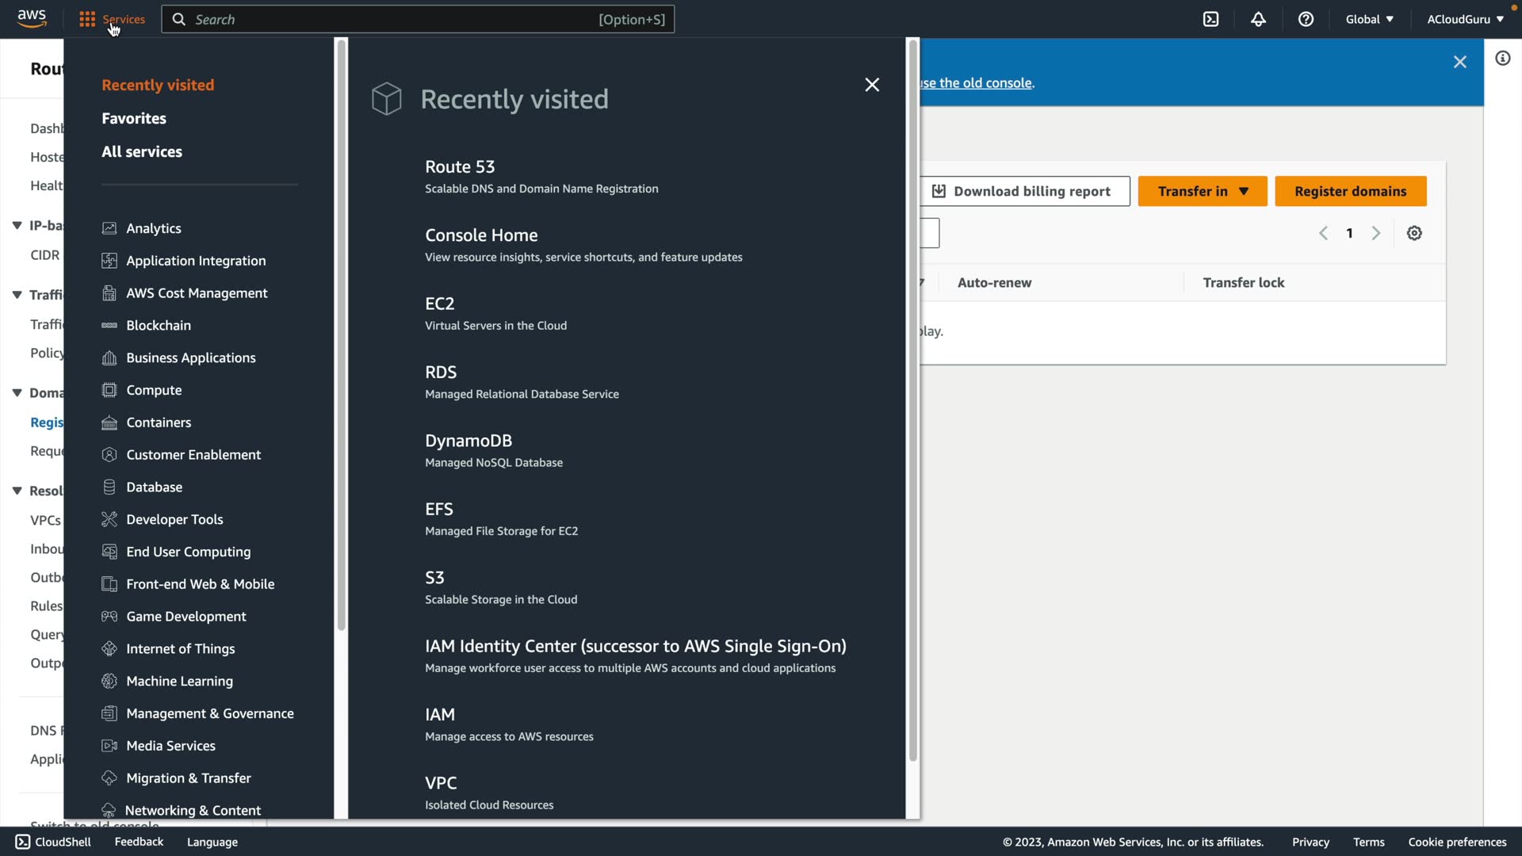1522x856 pixels.
Task: Click the Services grid icon
Action: 87,19
